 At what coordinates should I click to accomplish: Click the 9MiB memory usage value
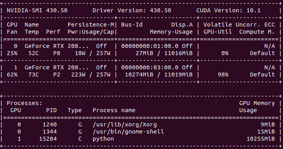click(267, 124)
